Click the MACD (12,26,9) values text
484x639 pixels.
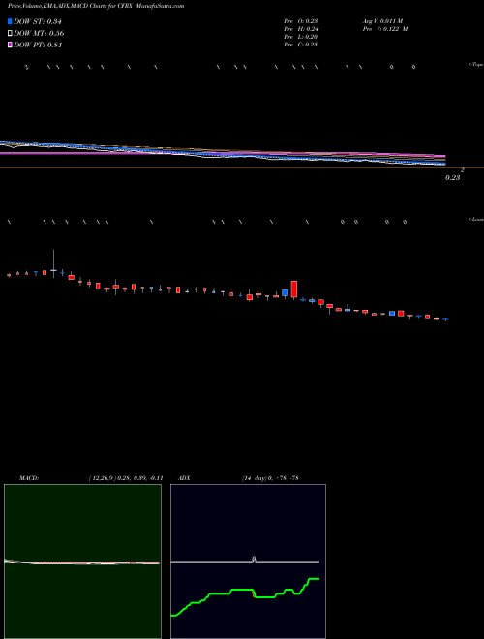click(126, 478)
